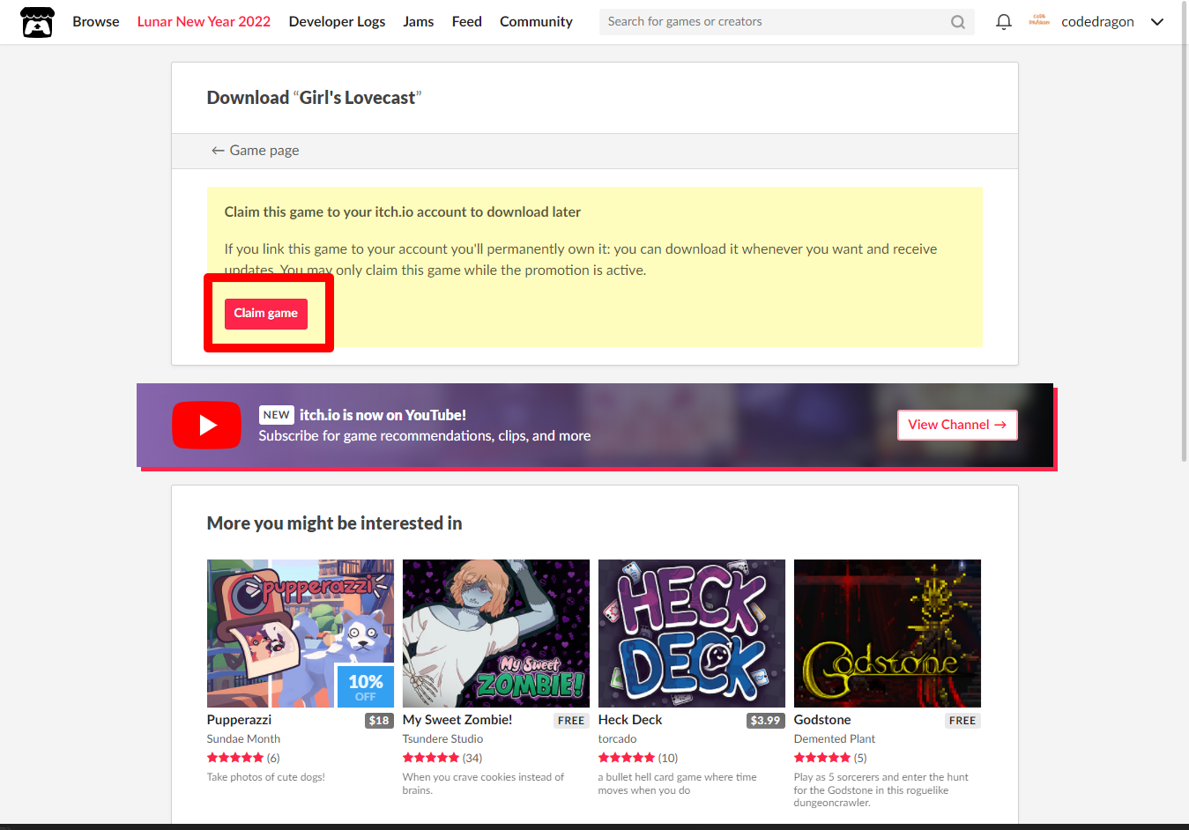Click the $3.99 price tag on Heck Deck
The height and width of the screenshot is (830, 1189).
click(765, 721)
